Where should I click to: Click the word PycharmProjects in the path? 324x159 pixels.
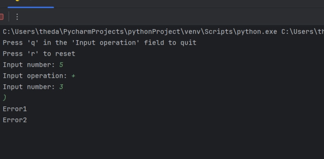(x=93, y=32)
